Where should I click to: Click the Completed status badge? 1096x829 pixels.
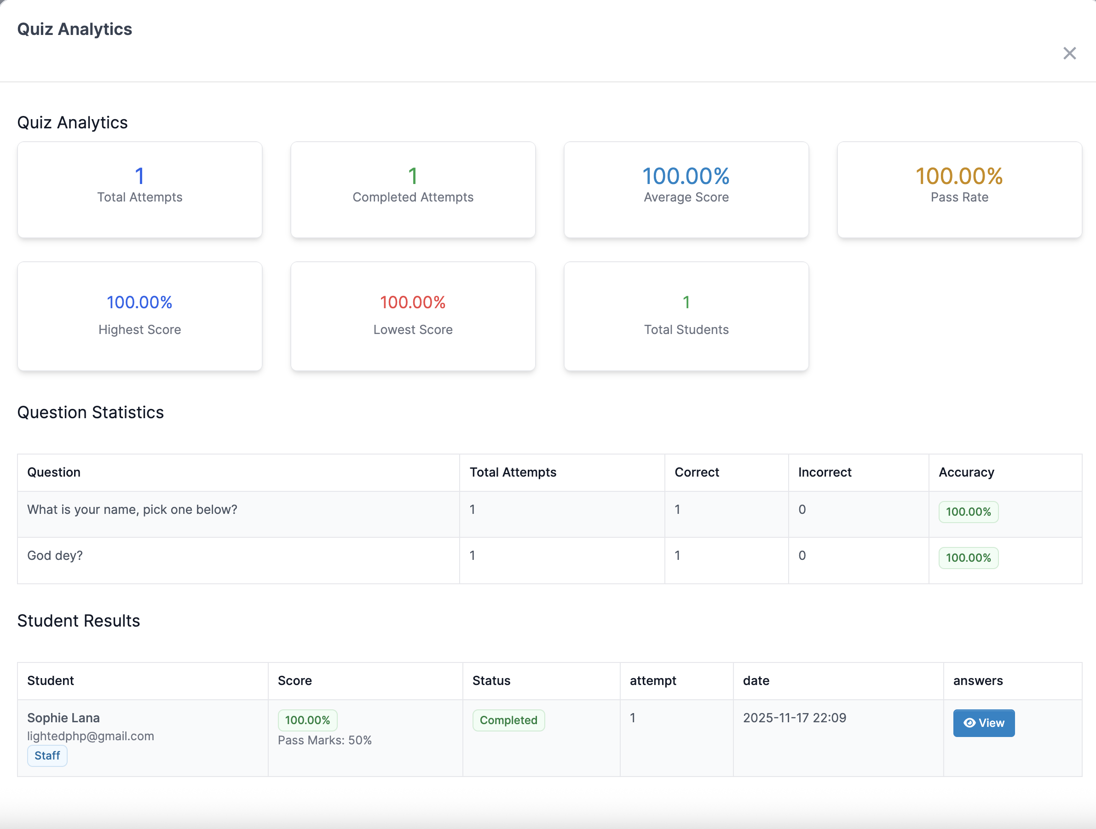pyautogui.click(x=508, y=720)
